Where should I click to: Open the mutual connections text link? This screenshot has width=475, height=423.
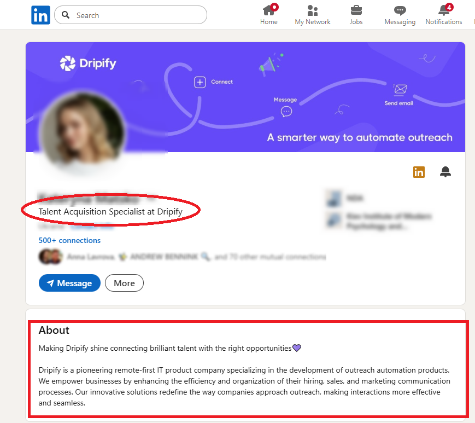[x=196, y=257]
